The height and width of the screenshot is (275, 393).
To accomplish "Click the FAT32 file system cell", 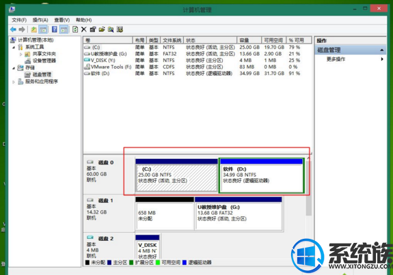I will pos(170,54).
